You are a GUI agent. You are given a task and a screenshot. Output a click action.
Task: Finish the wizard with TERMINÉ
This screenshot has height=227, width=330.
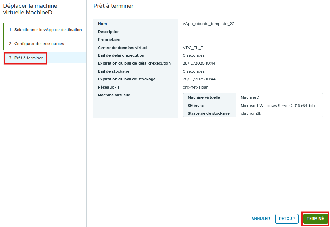(x=315, y=219)
